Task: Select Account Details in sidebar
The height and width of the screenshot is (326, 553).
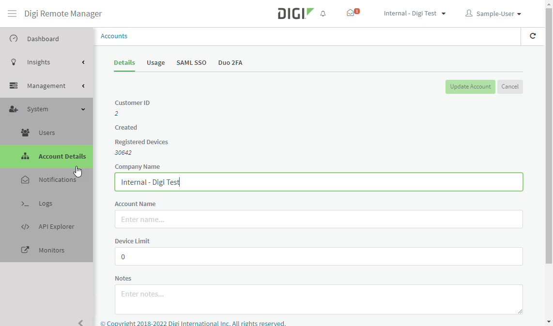Action: (x=46, y=157)
